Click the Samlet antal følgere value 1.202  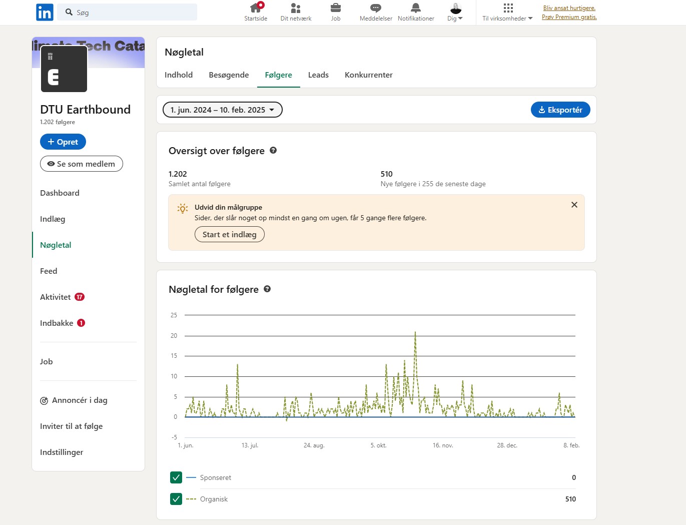tap(178, 174)
